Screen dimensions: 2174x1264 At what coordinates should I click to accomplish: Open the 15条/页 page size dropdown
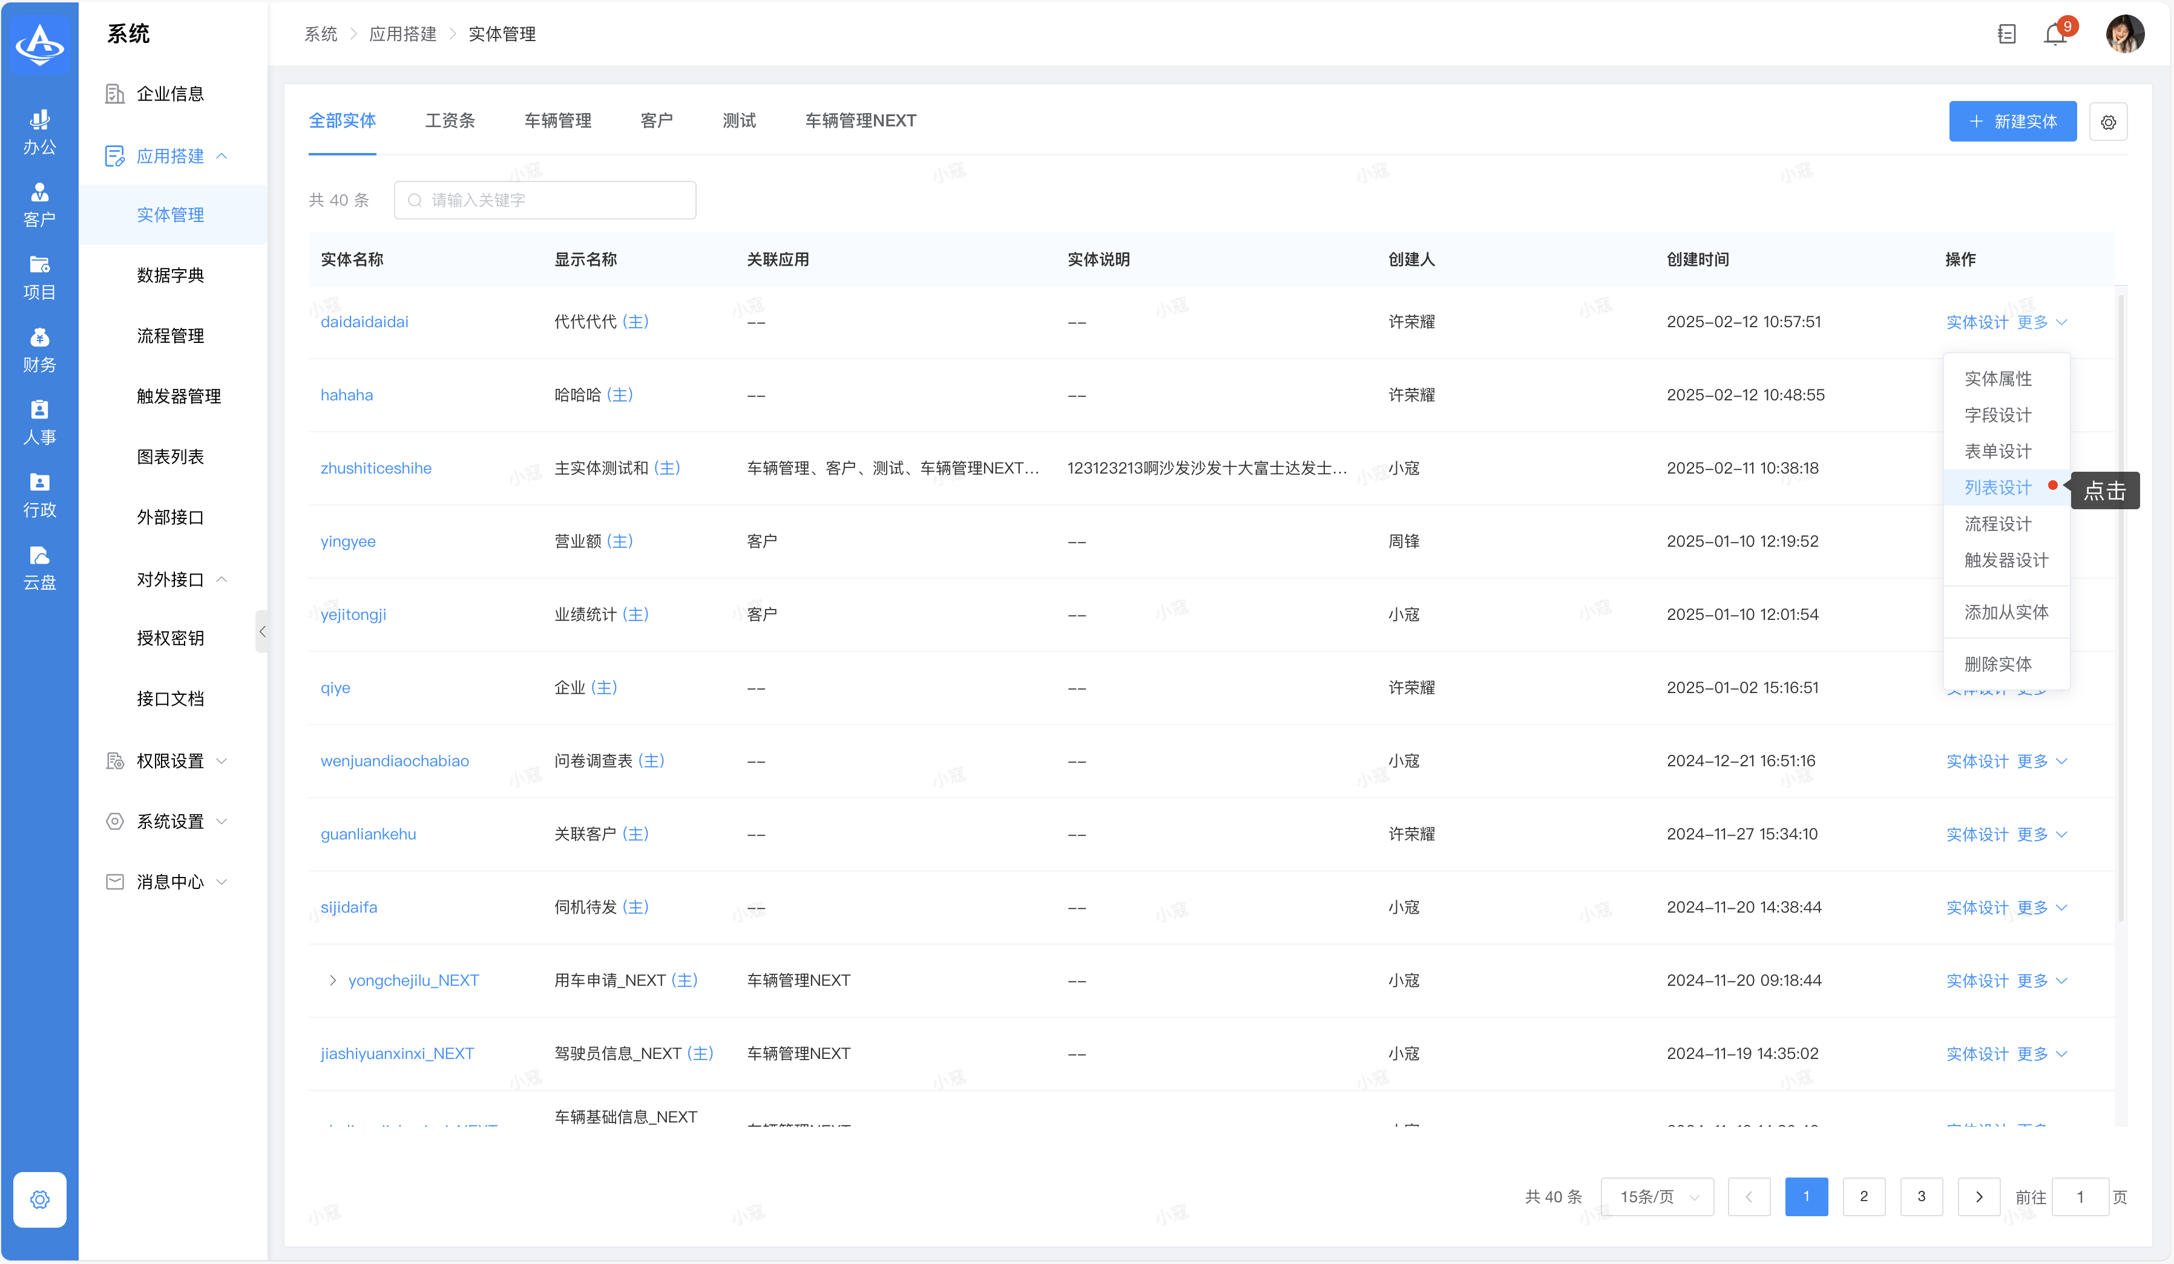[x=1657, y=1196]
